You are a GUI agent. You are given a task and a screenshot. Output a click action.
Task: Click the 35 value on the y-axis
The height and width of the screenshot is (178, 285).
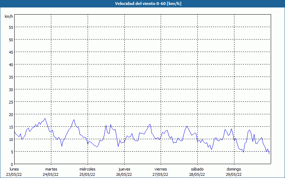coord(11,77)
